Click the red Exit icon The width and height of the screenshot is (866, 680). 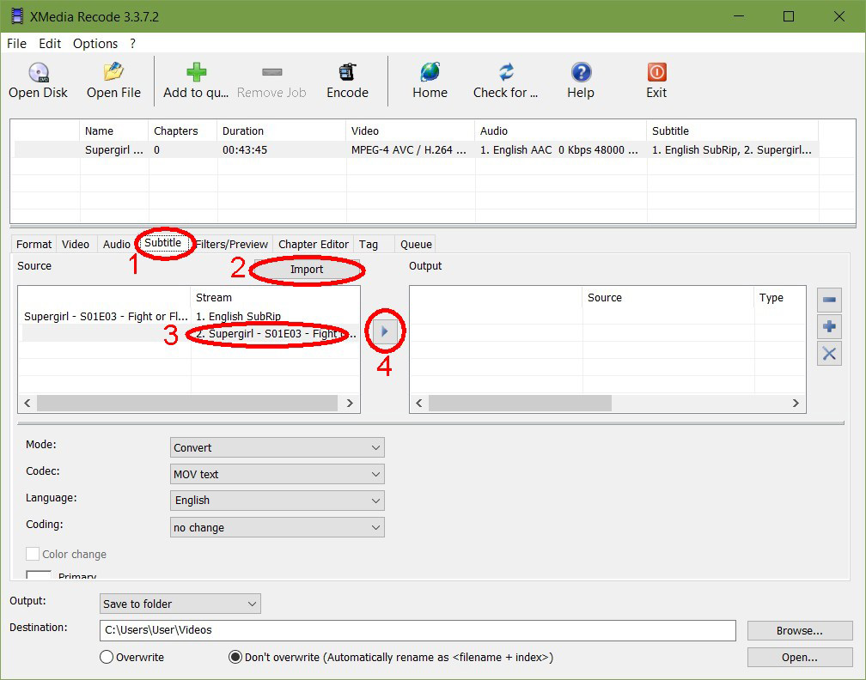656,72
